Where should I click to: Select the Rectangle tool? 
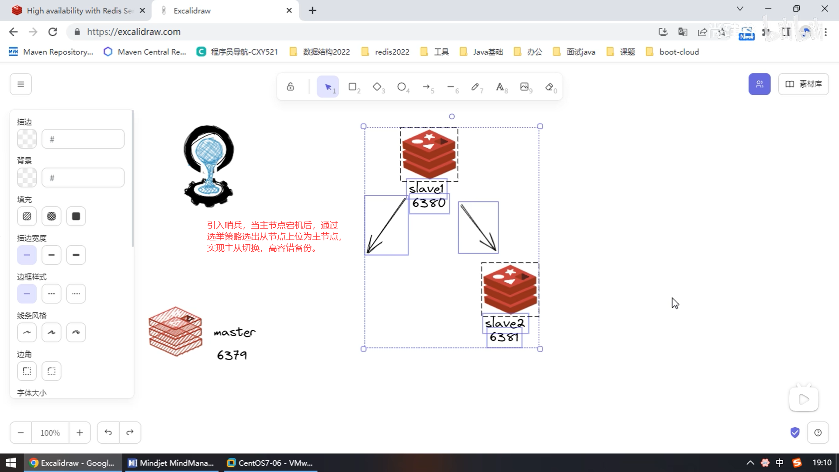353,87
